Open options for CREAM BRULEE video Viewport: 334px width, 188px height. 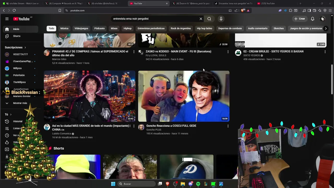click(x=325, y=52)
